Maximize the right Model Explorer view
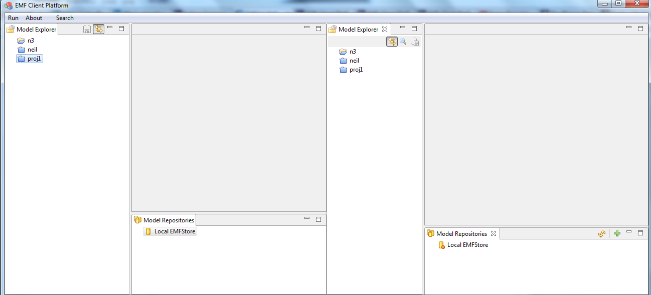651x295 pixels. tap(414, 29)
